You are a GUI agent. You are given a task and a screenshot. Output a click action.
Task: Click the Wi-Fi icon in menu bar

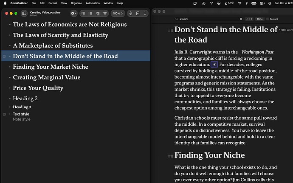click(239, 3)
